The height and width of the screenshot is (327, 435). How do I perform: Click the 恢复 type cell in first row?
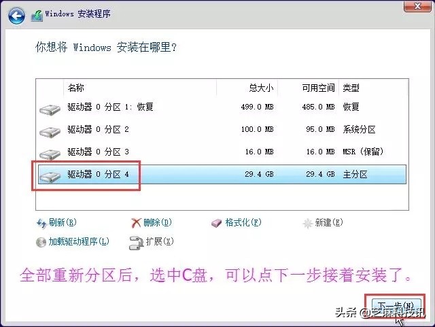[x=351, y=107]
